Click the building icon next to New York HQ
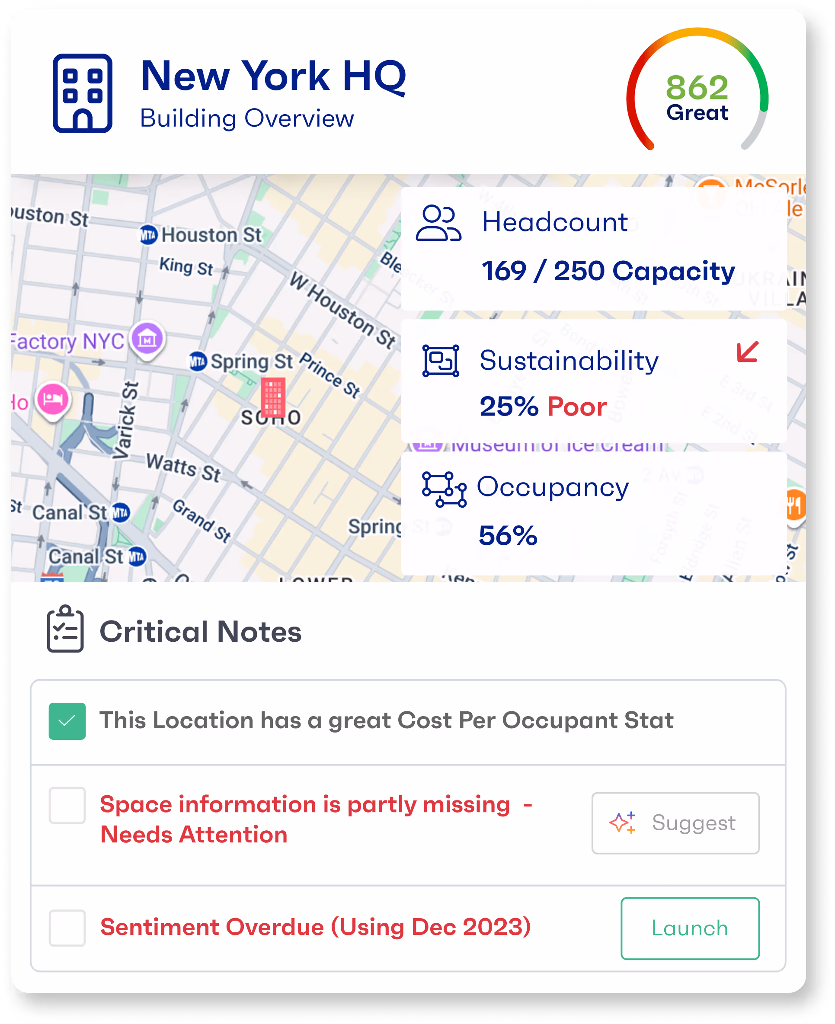Screen dimensions: 835x1024 (82, 93)
